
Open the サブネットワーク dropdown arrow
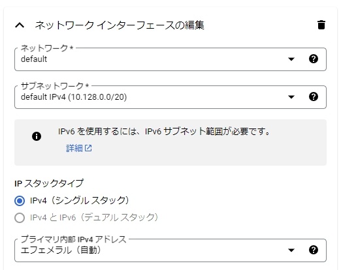pyautogui.click(x=291, y=97)
